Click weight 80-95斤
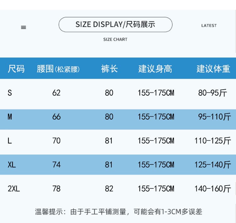Image resolution: width=236 pixels, height=223 pixels. 212,93
